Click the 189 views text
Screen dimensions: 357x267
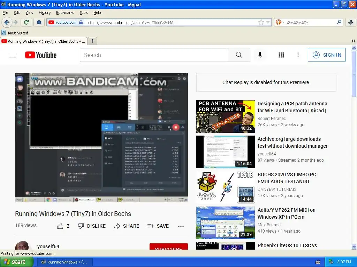pos(26,225)
